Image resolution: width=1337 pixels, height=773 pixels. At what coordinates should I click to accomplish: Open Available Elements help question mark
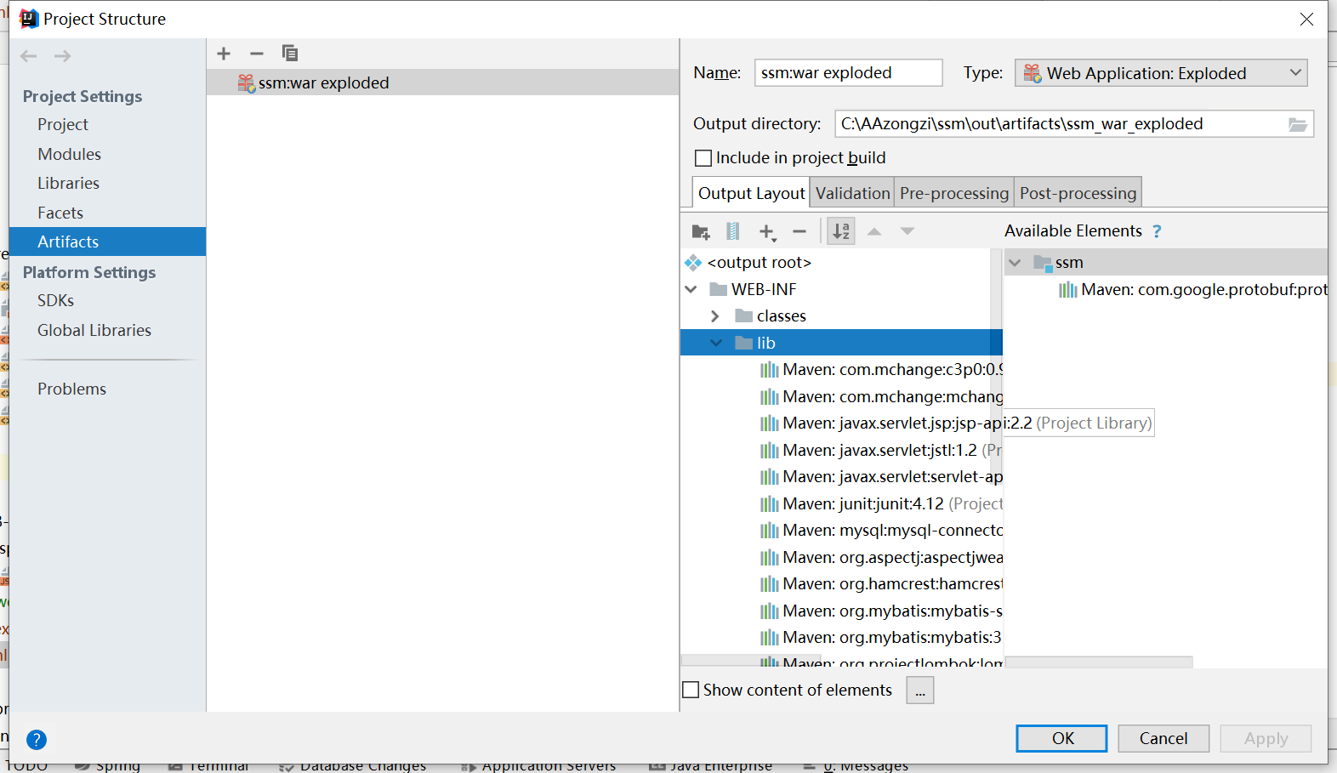[1157, 231]
